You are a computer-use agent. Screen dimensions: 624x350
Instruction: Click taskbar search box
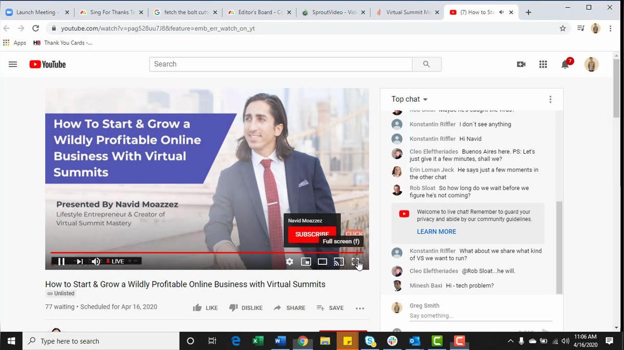pyautogui.click(x=101, y=341)
